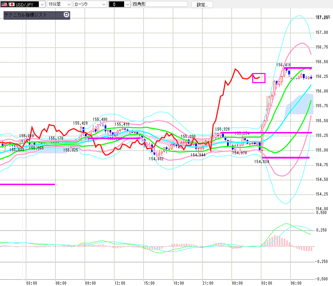The width and height of the screenshot is (333, 286).
Task: Click the 155.025 price label
Action: (71, 150)
